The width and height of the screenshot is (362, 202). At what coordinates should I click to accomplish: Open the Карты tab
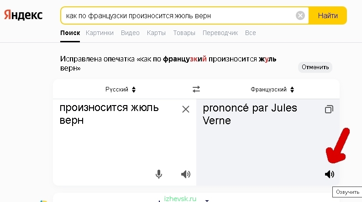[x=156, y=33]
